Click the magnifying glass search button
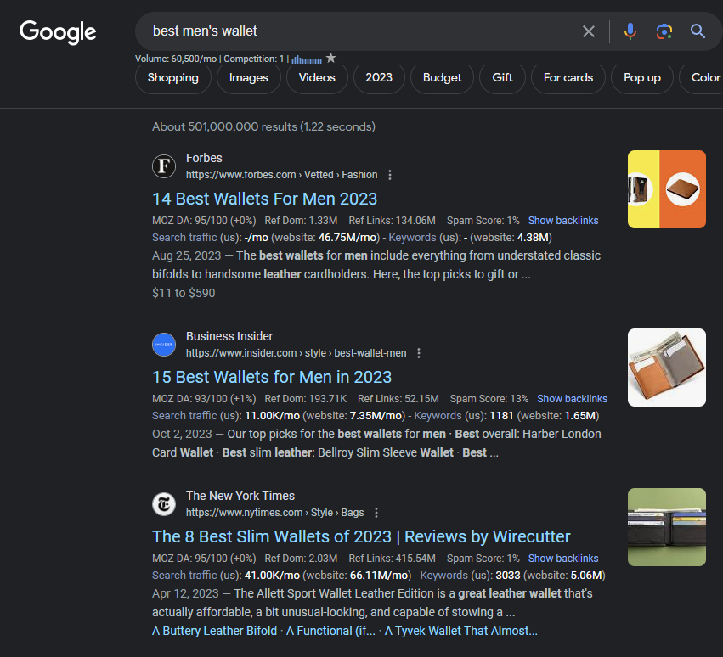 click(698, 31)
